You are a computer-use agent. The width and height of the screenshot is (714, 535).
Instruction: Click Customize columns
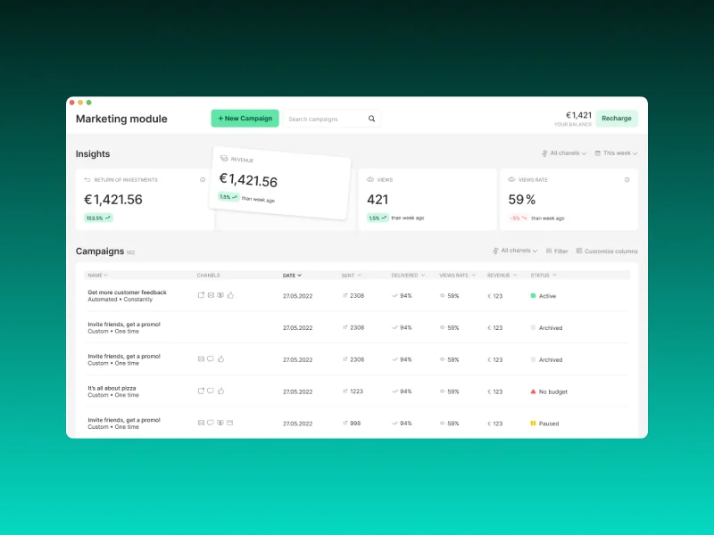tap(607, 251)
